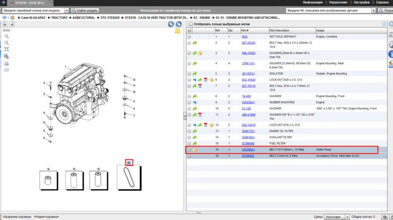This screenshot has height=220, width=393.
Task: Toggle 'Отобразить только выбранные метки' checkbox
Action: tap(191, 24)
